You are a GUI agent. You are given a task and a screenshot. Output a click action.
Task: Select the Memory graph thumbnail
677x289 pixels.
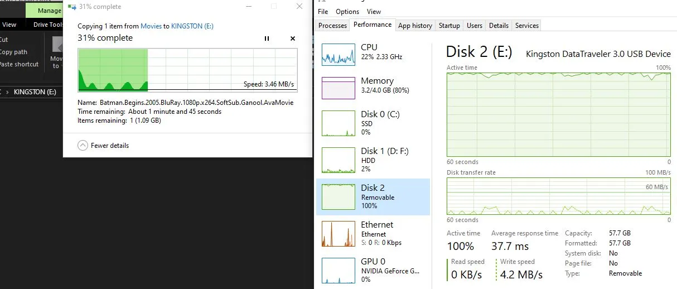point(338,88)
